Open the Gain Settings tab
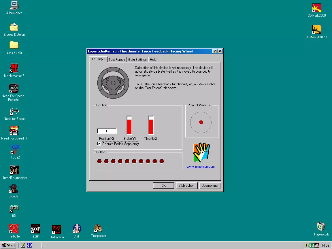Viewport: 332px width, 249px height. tap(137, 59)
